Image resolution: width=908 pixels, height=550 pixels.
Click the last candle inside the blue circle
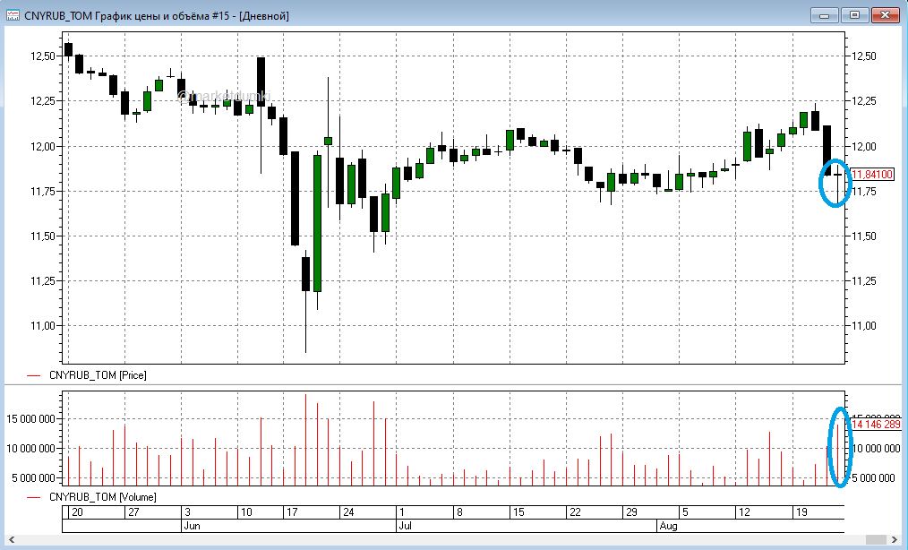[839, 176]
